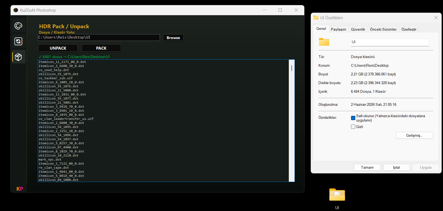Click the PACK button

[x=101, y=48]
